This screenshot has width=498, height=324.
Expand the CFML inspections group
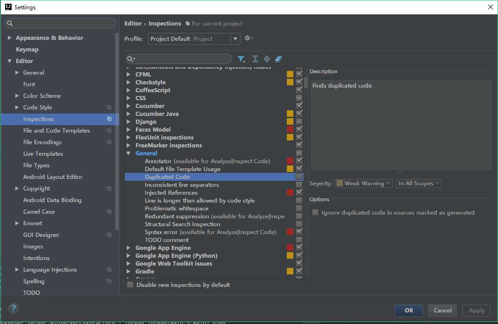click(128, 74)
